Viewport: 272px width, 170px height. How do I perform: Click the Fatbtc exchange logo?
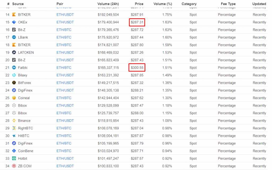coord(14,68)
